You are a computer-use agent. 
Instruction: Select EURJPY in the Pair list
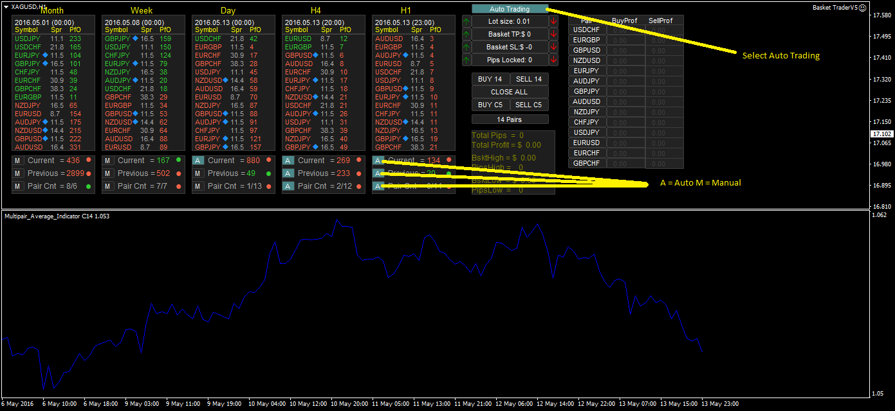click(x=586, y=71)
